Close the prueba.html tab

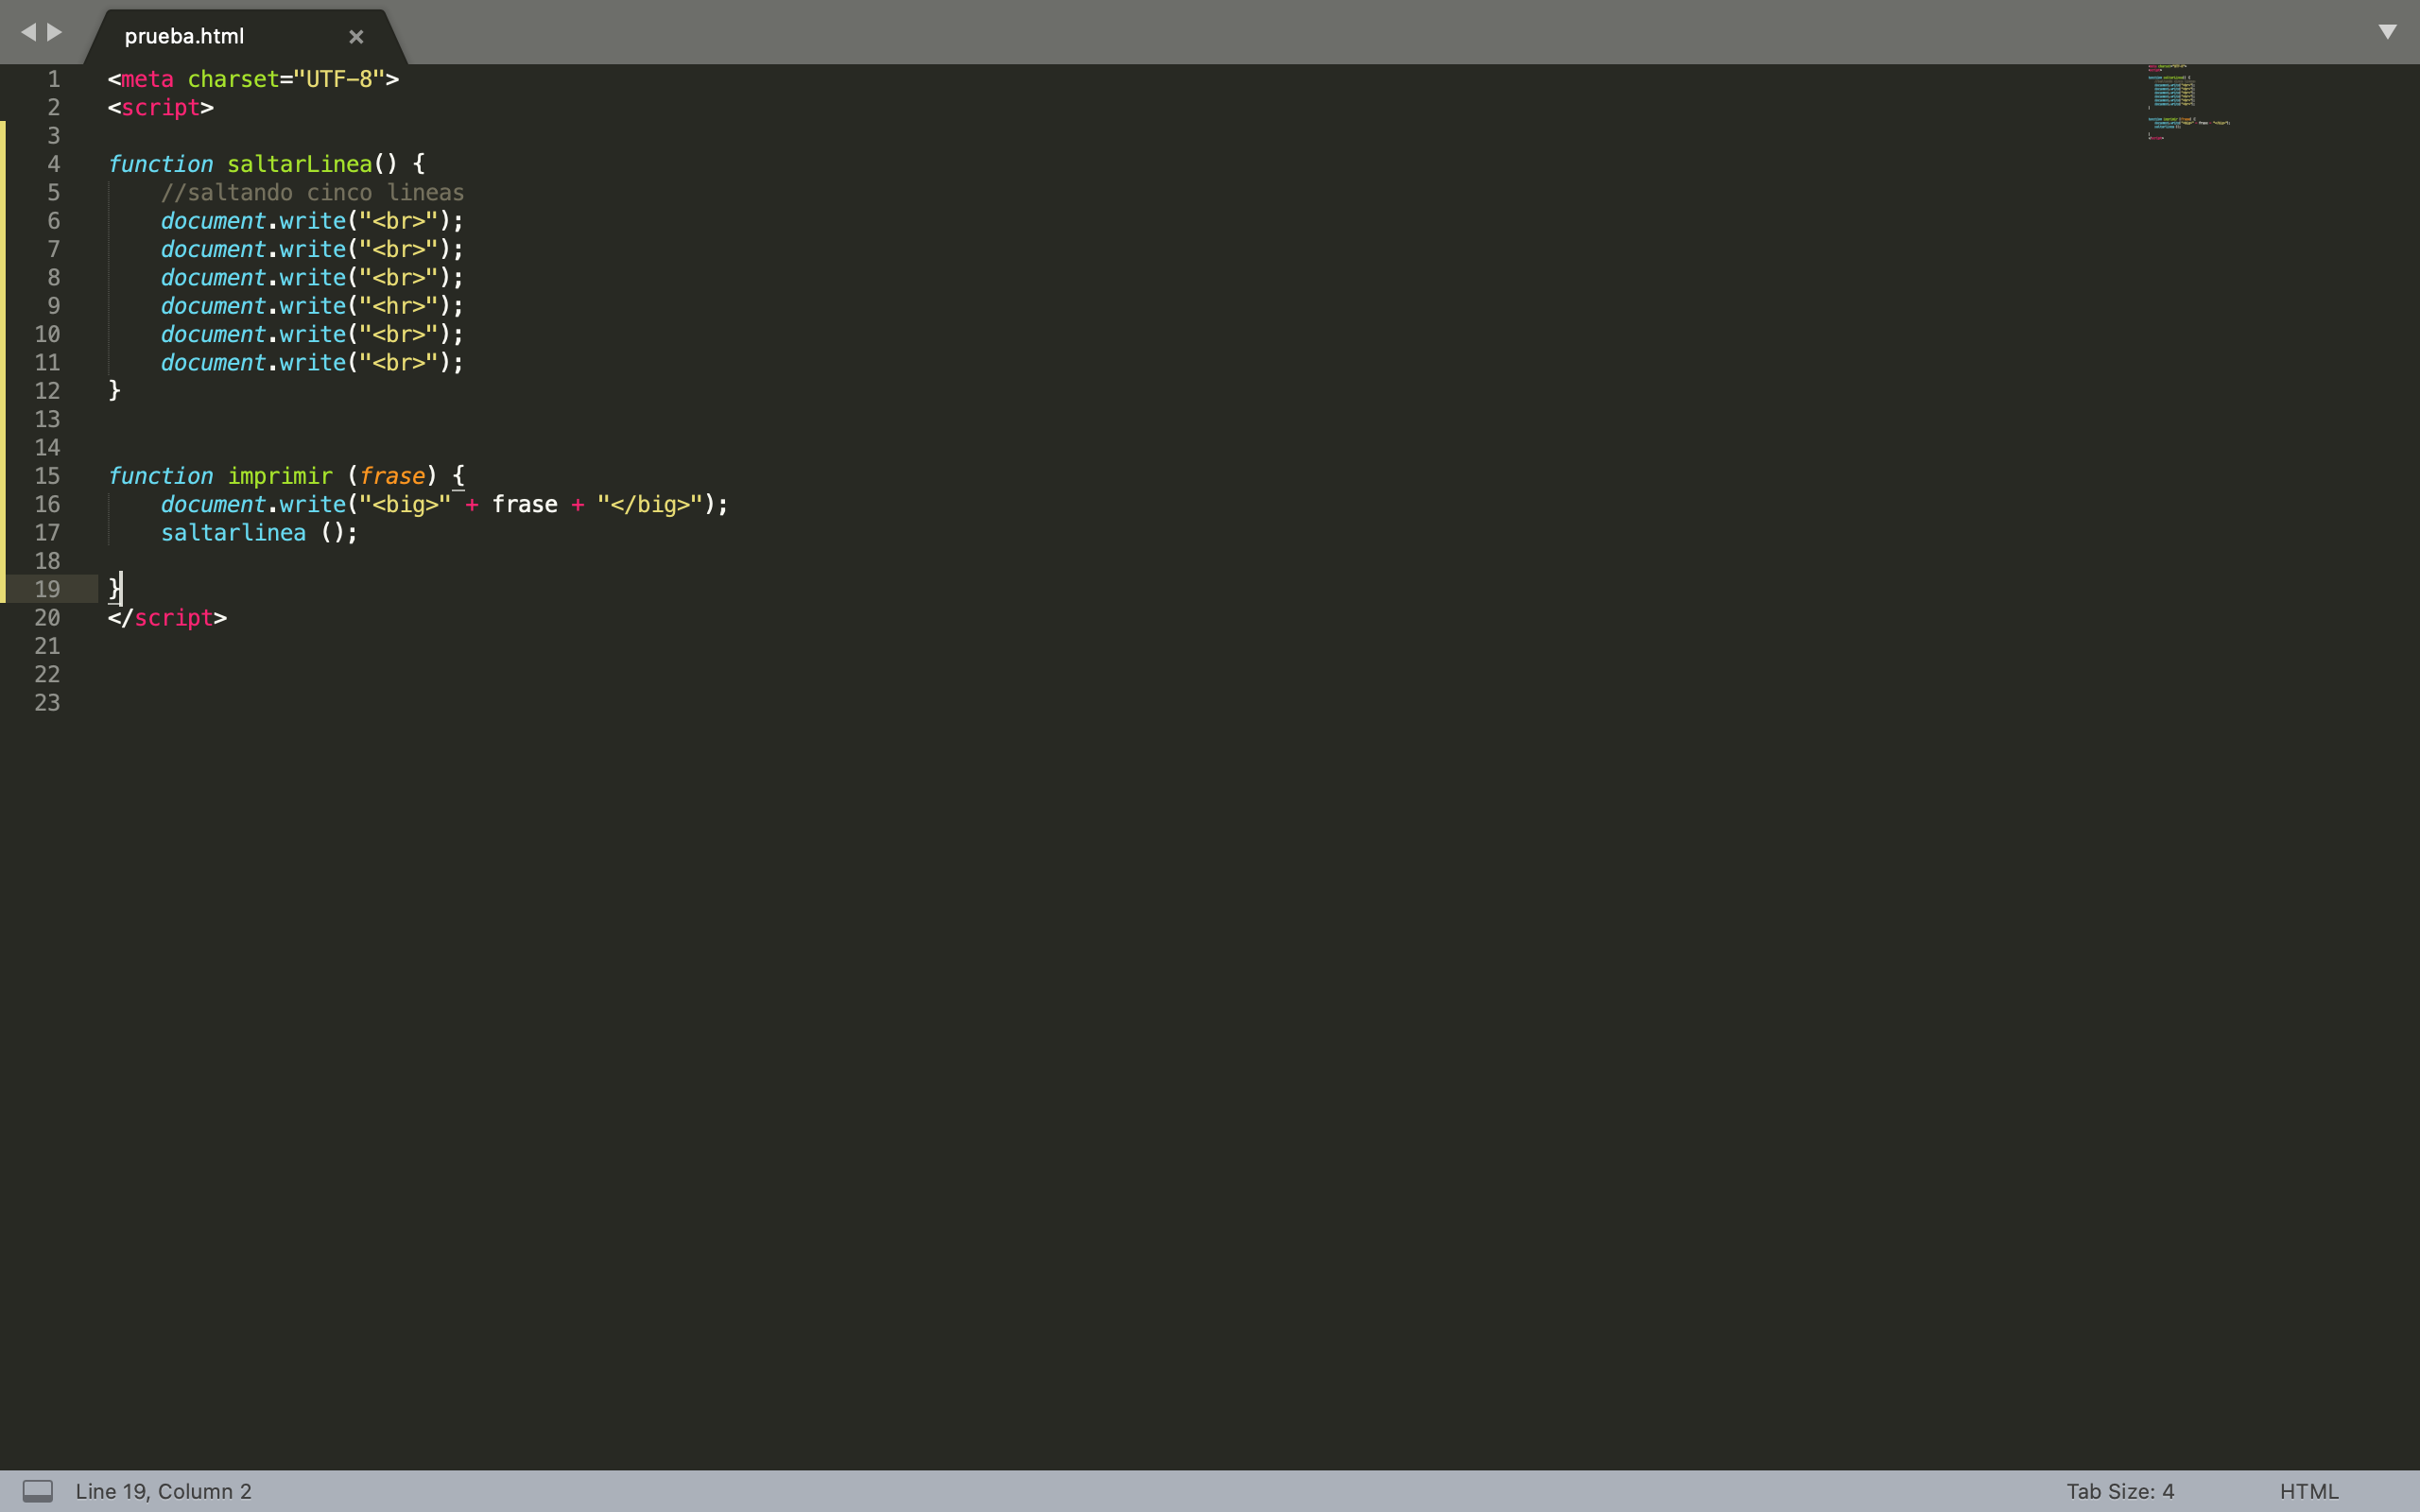356,37
